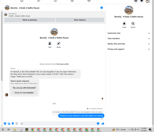Edit the chat name with the pencil icon
This screenshot has height=132, width=154.
[x=59, y=43]
